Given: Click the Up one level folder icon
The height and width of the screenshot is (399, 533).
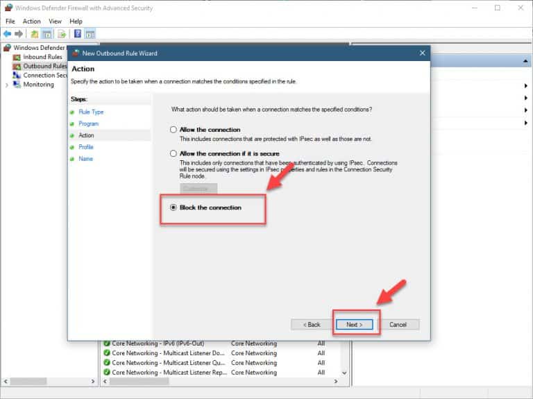Looking at the screenshot, I should [35, 33].
